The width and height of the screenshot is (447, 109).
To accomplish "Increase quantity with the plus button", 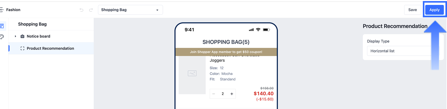I will [x=232, y=94].
